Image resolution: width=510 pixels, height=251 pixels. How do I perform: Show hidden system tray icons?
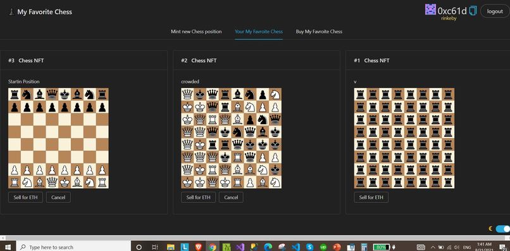coord(433,247)
